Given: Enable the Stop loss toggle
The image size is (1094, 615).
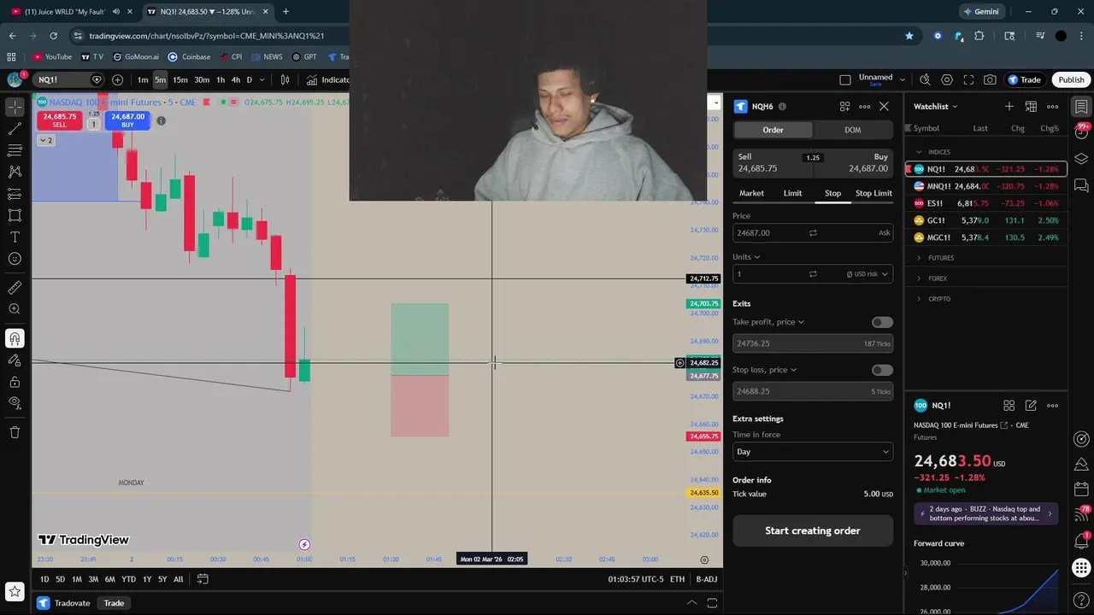Looking at the screenshot, I should click(x=882, y=370).
